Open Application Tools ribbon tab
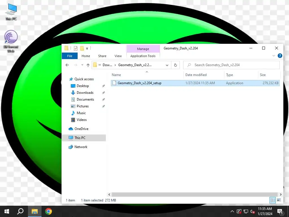The width and height of the screenshot is (289, 217). click(143, 56)
